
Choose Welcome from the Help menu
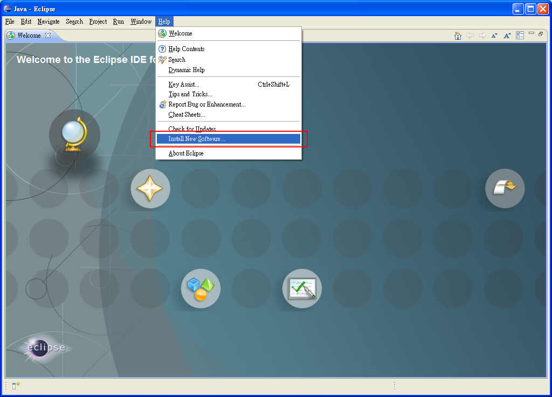pos(229,33)
